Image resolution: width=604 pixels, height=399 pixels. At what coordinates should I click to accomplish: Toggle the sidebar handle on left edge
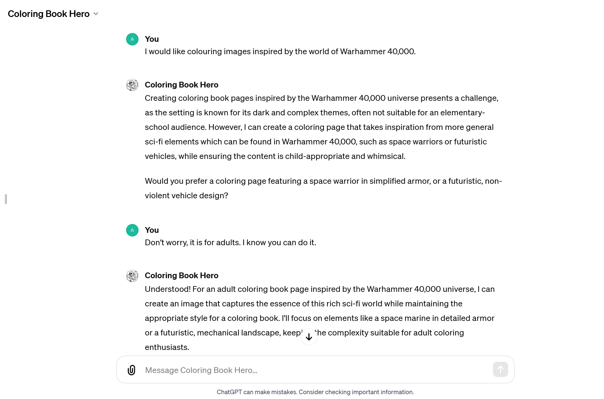click(x=6, y=199)
